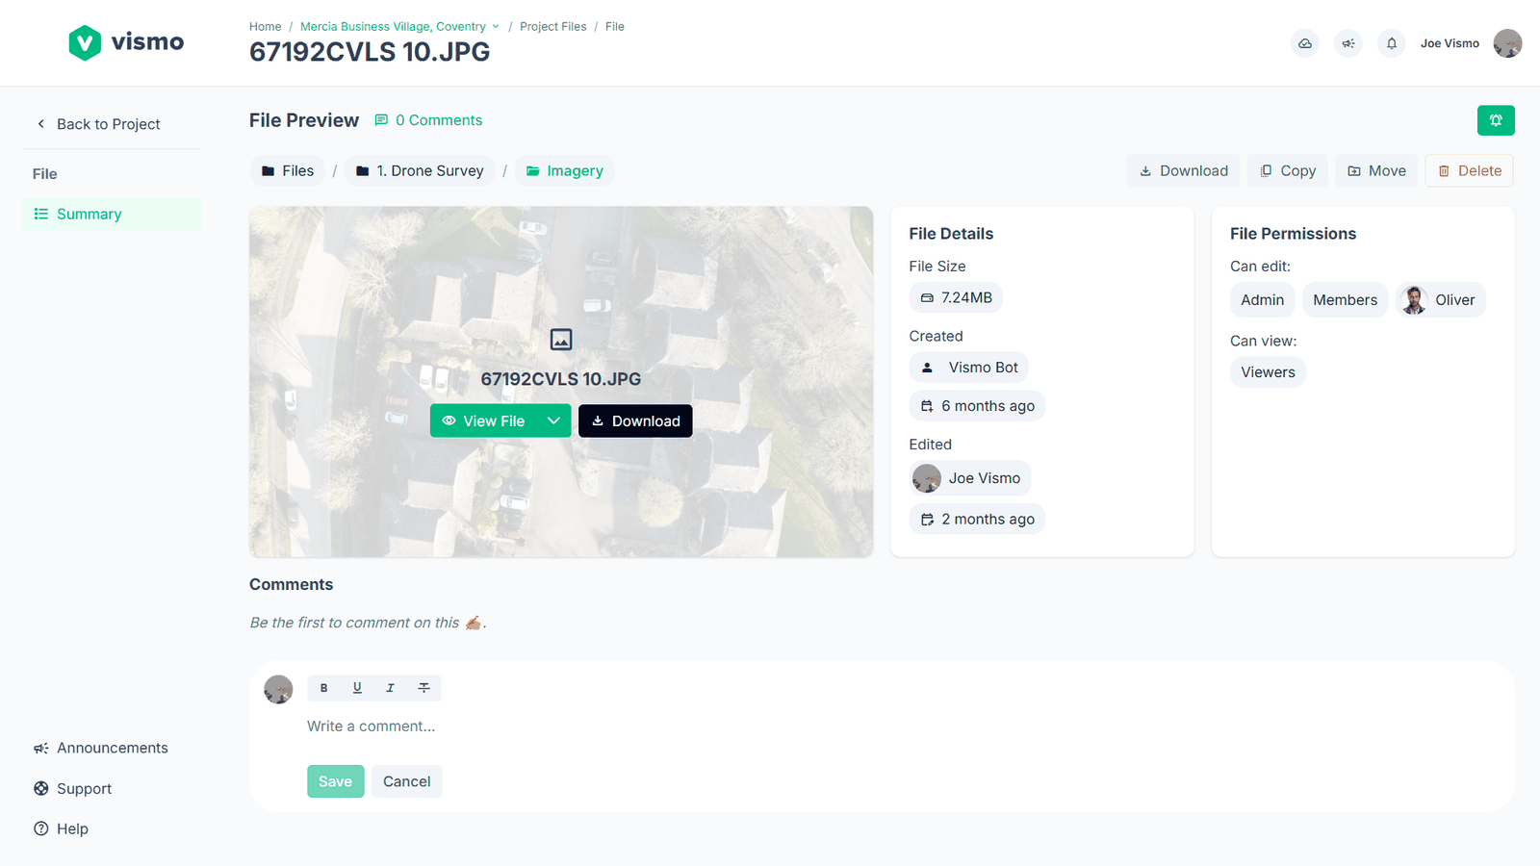The height and width of the screenshot is (866, 1540).
Task: Go Back to Project
Action: click(98, 124)
